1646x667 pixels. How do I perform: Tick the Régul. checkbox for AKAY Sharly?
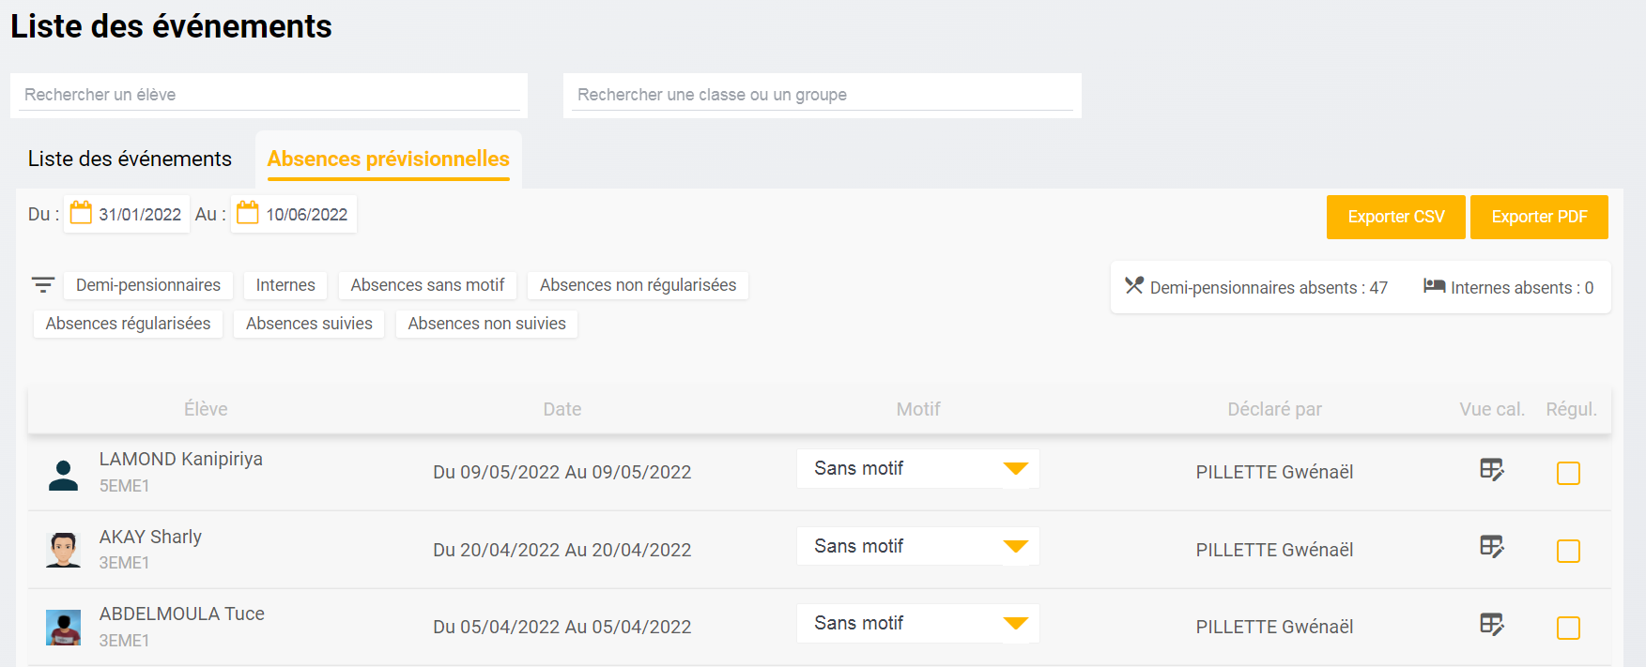click(1568, 551)
